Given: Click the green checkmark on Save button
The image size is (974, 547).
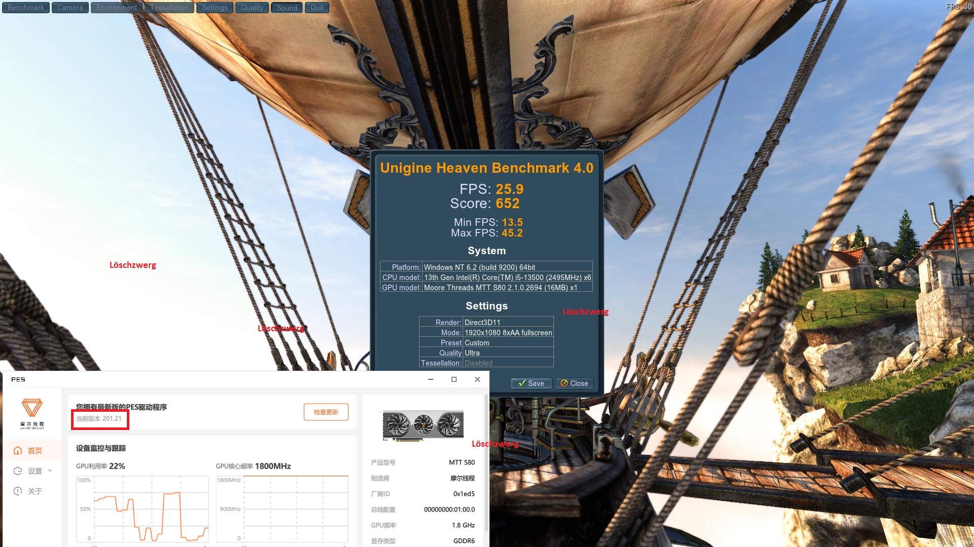Looking at the screenshot, I should click(521, 383).
